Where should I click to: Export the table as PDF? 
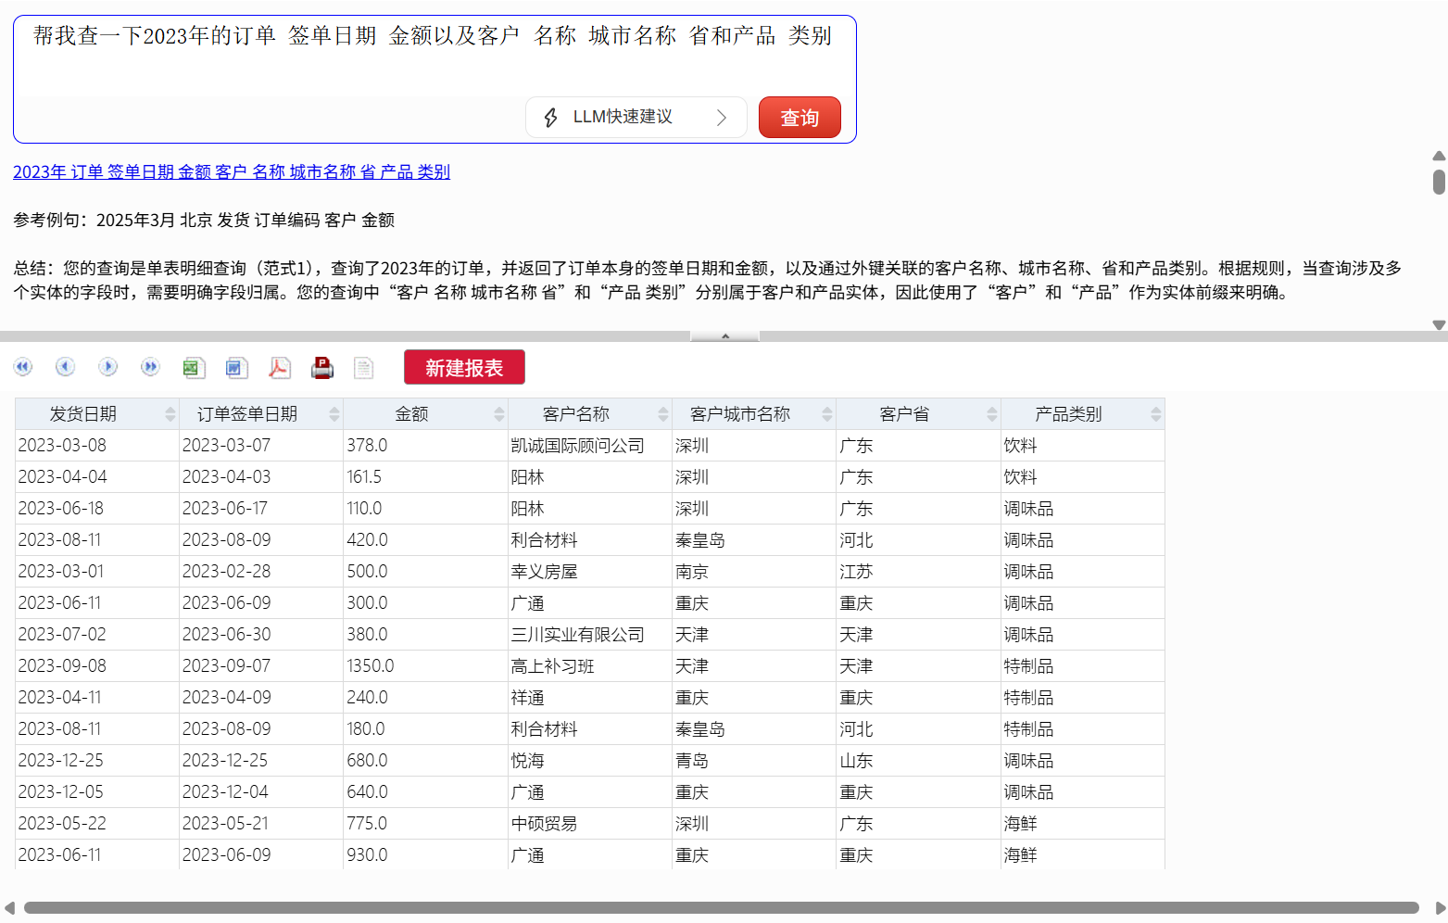coord(279,368)
